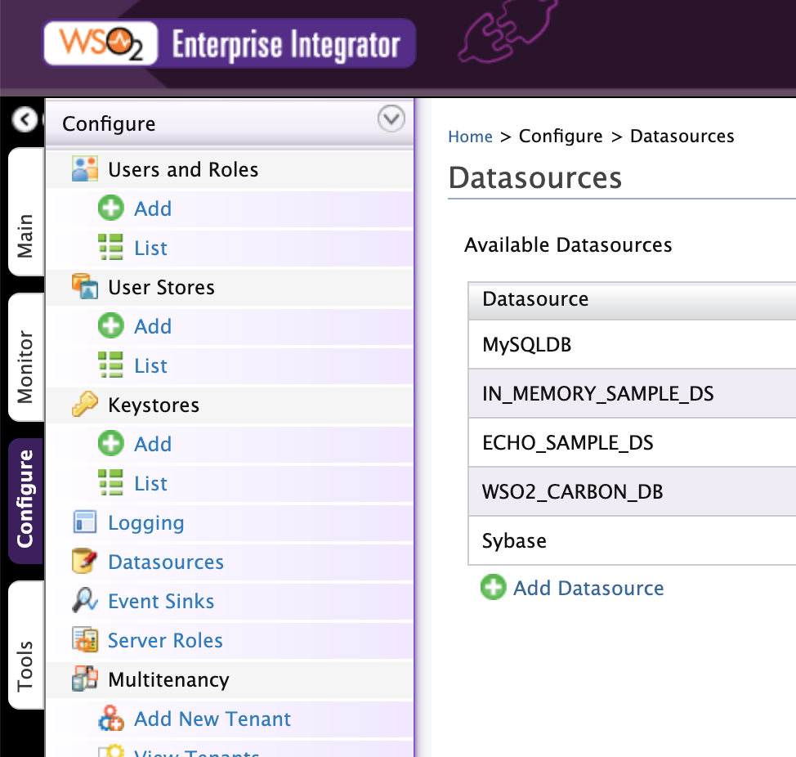796x757 pixels.
Task: Click the green plus icon under Keystores
Action: (x=110, y=444)
